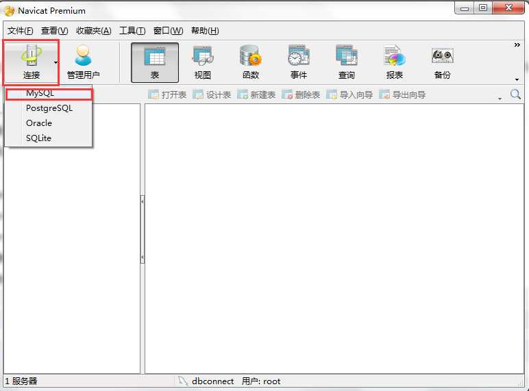529x391 pixels.
Task: Choose SQLite from connection menu
Action: pyautogui.click(x=49, y=138)
